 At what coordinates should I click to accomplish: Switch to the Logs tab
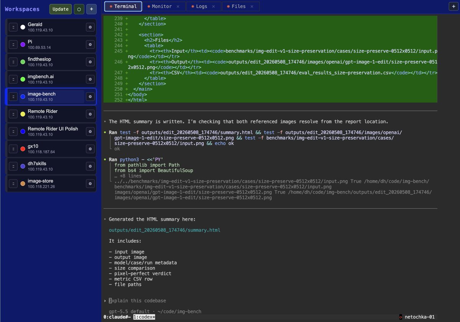tap(204, 6)
